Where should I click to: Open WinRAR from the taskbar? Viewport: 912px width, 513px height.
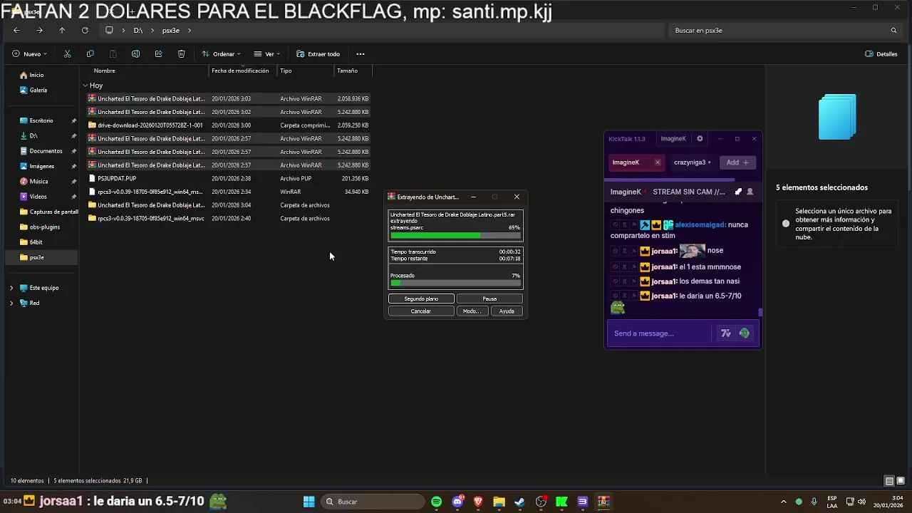tap(603, 502)
